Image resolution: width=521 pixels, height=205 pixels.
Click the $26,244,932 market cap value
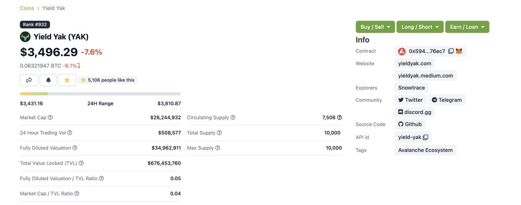tap(165, 118)
